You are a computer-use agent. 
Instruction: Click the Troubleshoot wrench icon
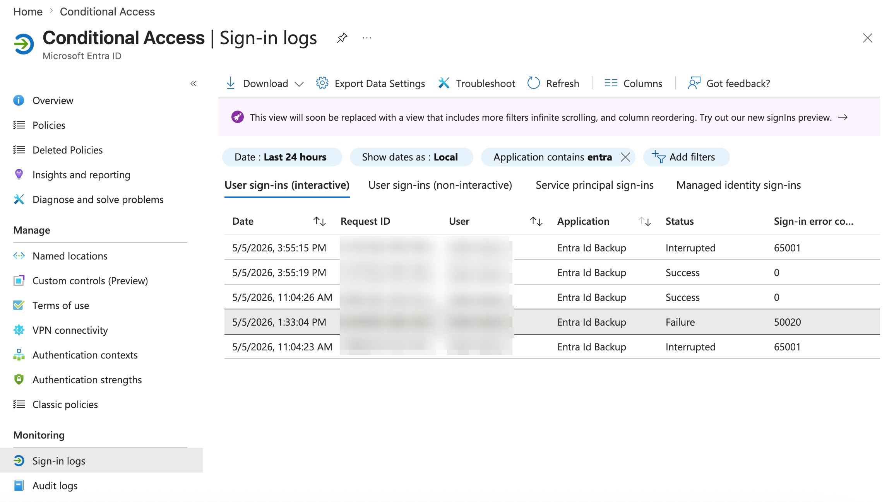pos(444,83)
